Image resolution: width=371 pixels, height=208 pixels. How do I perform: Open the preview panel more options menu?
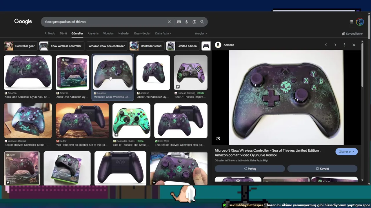(345, 45)
